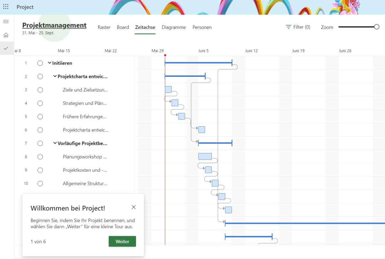This screenshot has width=385, height=259.
Task: Click the Mai 29 date header
Action: tap(158, 51)
